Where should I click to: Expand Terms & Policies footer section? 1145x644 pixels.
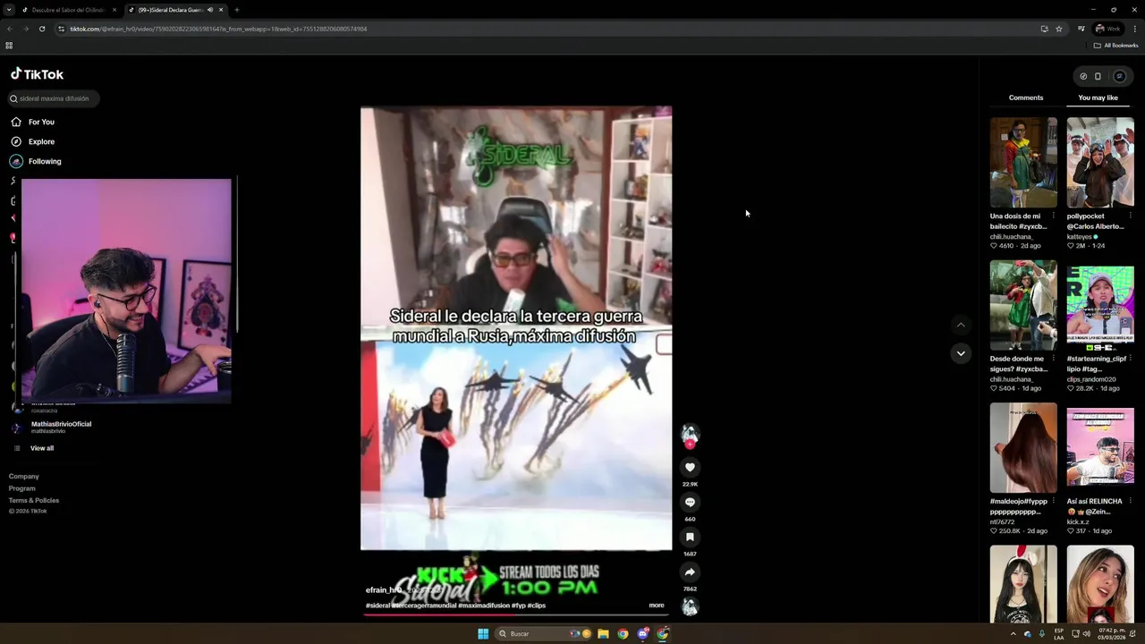pos(34,500)
